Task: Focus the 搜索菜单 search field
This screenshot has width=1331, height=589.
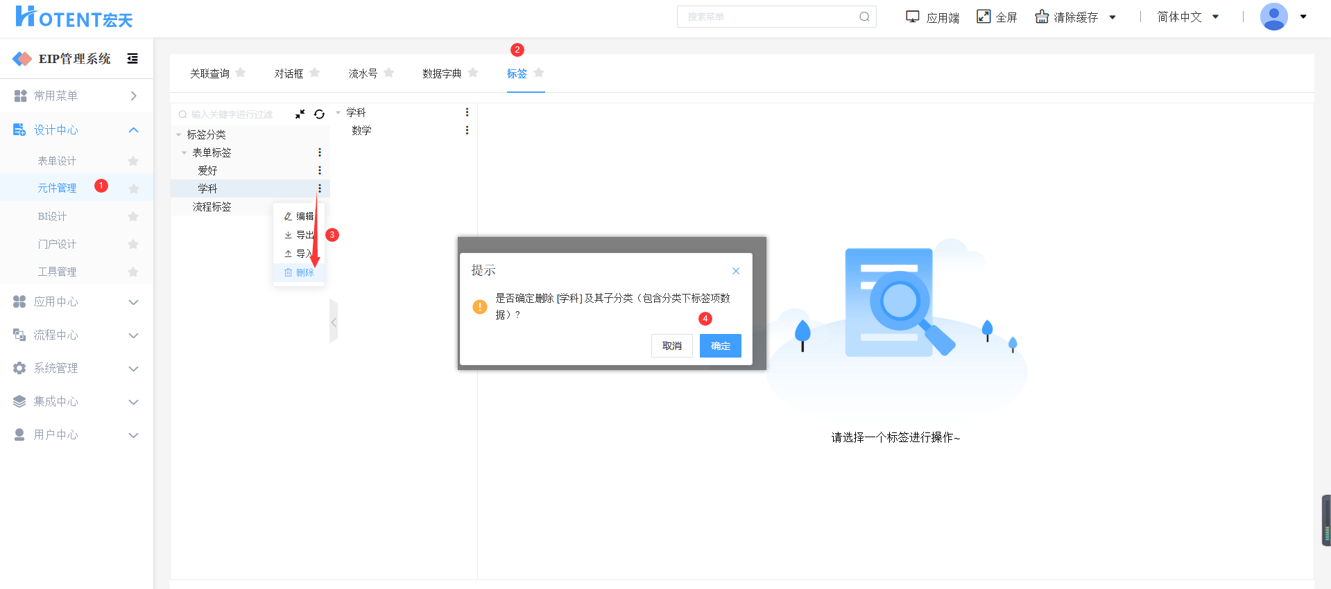Action: 770,17
